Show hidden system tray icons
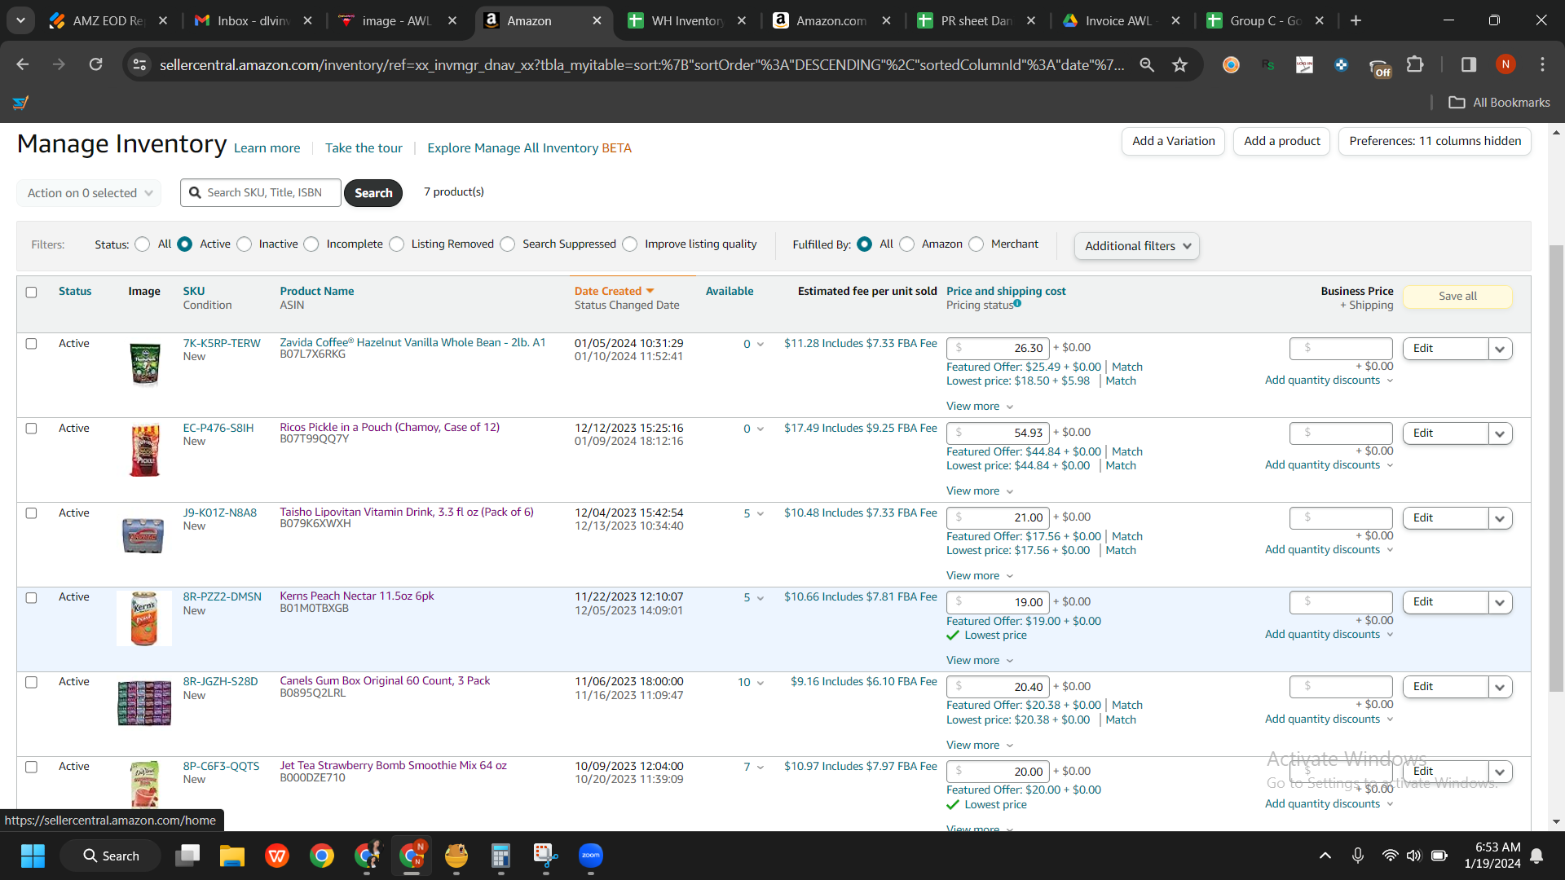 pyautogui.click(x=1325, y=856)
